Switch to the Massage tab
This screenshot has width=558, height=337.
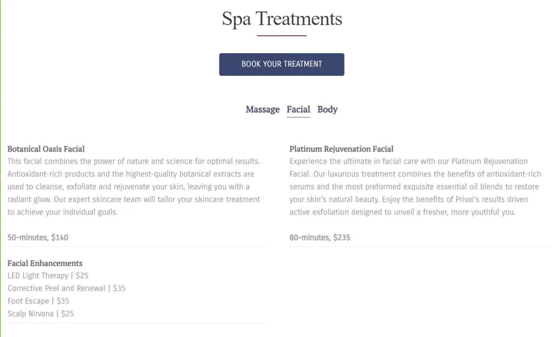[x=263, y=109]
